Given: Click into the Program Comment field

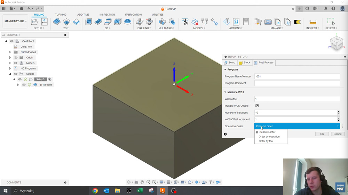Looking at the screenshot, I should pyautogui.click(x=297, y=83).
